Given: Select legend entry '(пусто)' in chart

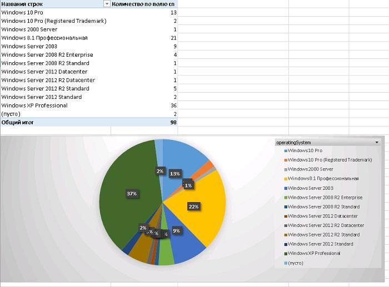Looking at the screenshot, I should pyautogui.click(x=296, y=263).
